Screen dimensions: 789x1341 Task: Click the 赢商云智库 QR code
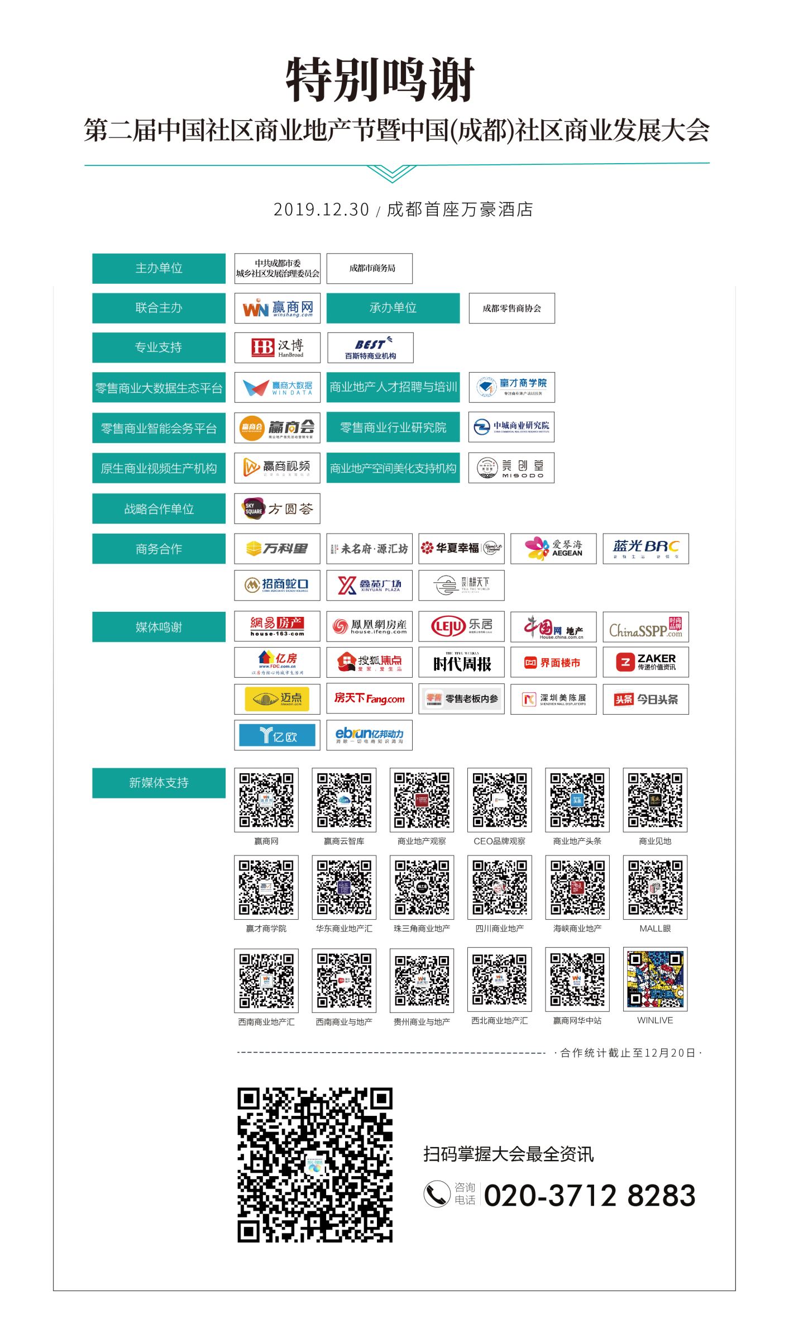pos(344,800)
